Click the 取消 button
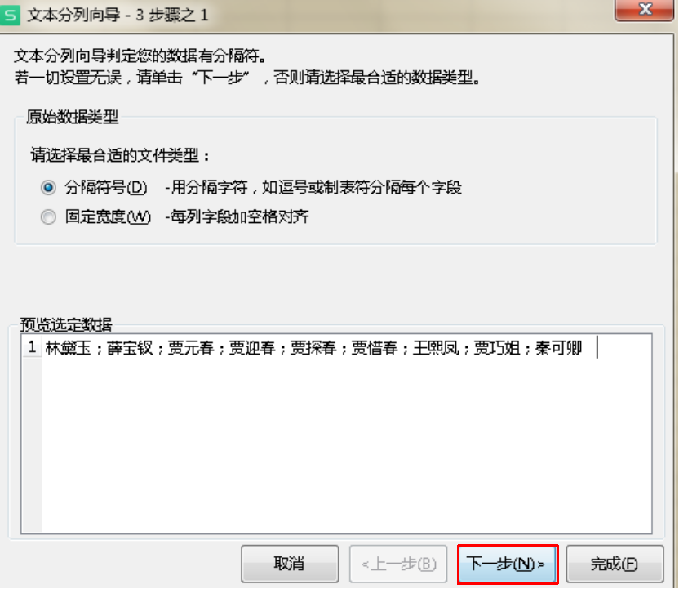 (290, 564)
